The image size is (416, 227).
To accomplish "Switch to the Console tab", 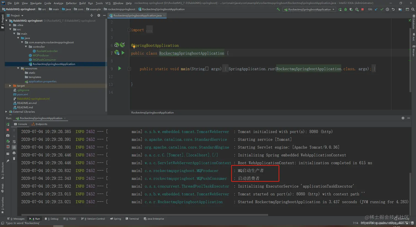I will coord(21,124).
